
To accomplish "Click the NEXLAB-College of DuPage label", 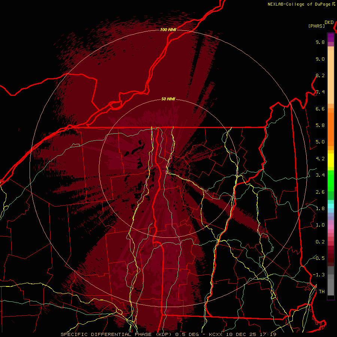I will coord(299,4).
